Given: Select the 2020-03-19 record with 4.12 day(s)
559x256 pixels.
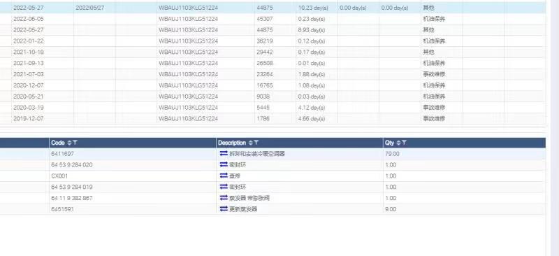Looking at the screenshot, I should coord(273,108).
